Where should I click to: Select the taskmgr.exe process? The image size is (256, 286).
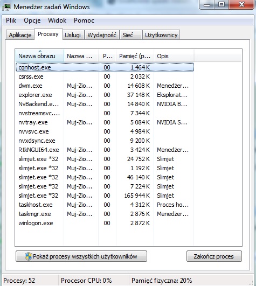[105, 214]
